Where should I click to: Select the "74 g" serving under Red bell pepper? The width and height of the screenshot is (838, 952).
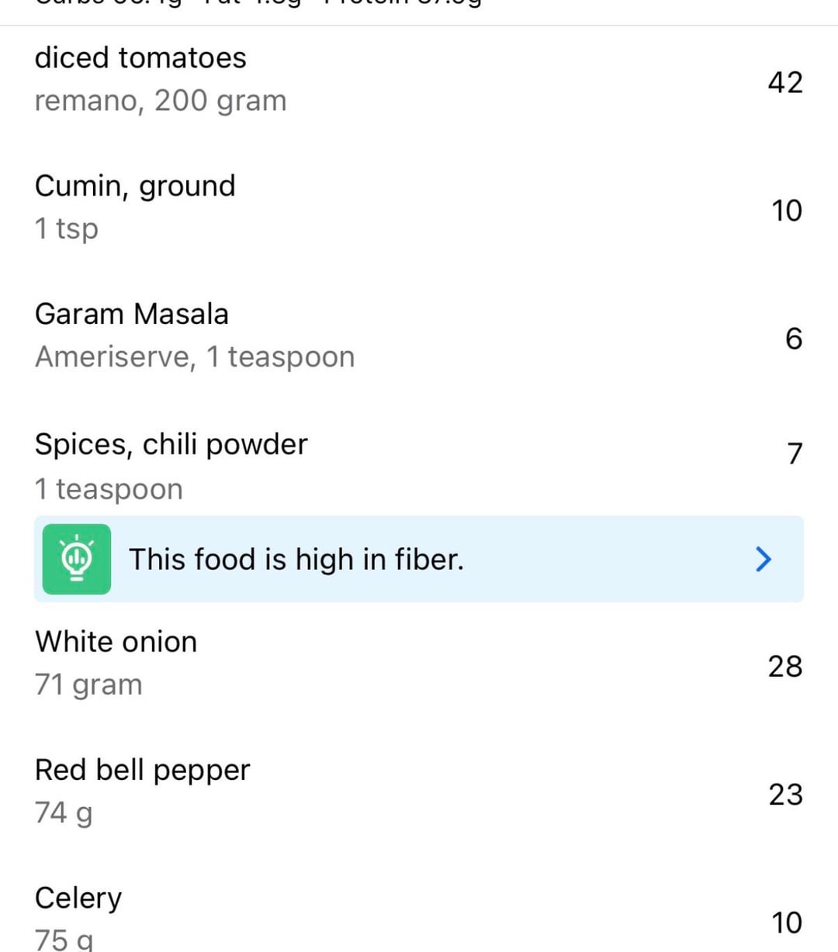click(x=64, y=812)
